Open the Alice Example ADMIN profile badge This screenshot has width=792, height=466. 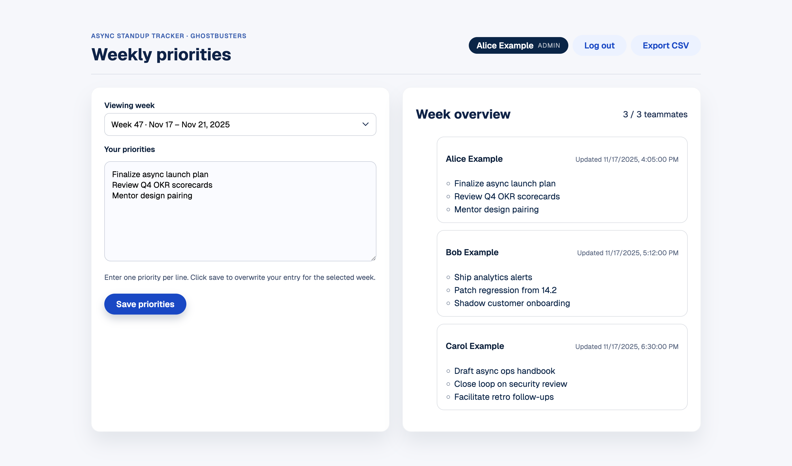click(518, 45)
